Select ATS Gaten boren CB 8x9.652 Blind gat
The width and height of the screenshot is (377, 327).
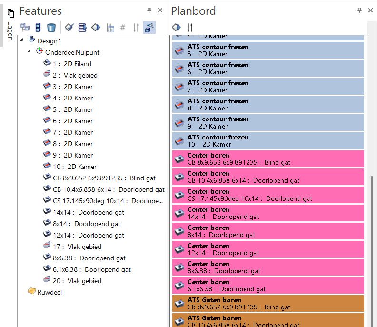(x=268, y=303)
